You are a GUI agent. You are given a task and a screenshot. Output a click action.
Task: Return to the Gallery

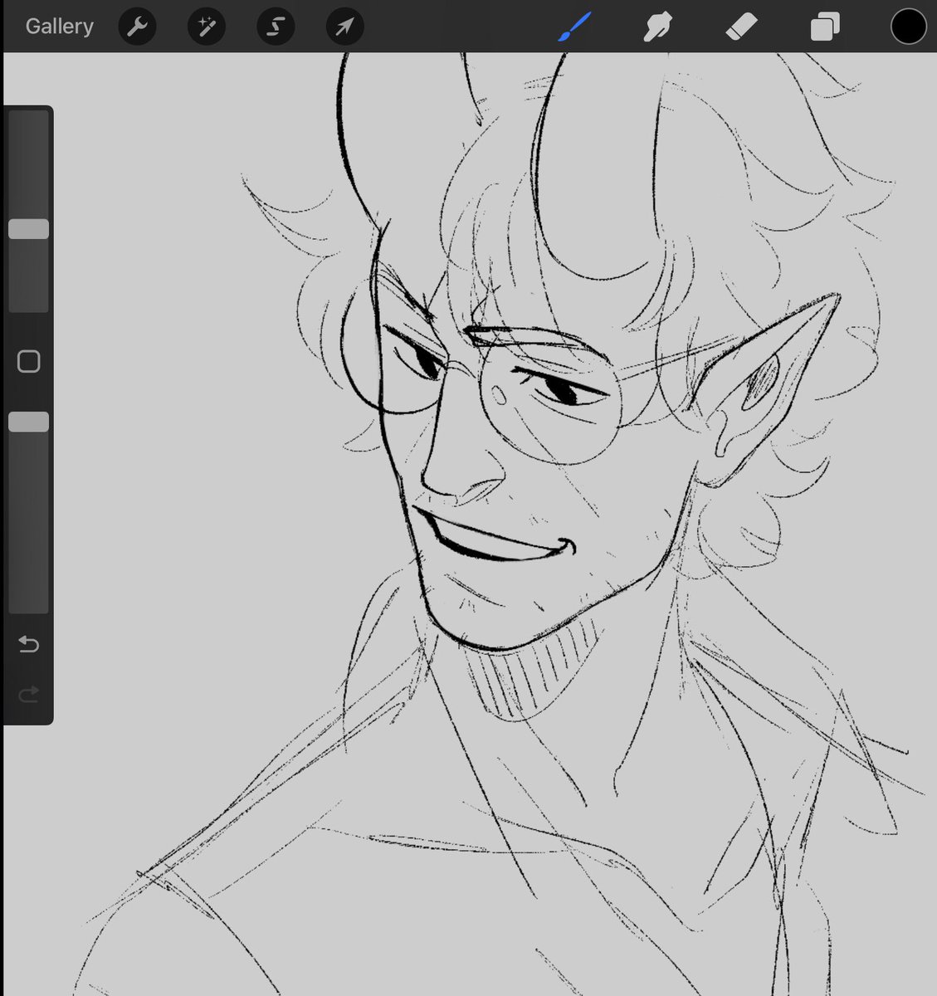(x=58, y=26)
